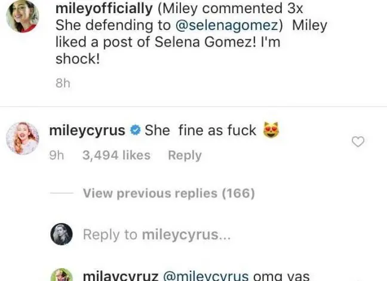The height and width of the screenshot is (281, 387).
Task: Click the small avatar beside the reply field
Action: (62, 234)
